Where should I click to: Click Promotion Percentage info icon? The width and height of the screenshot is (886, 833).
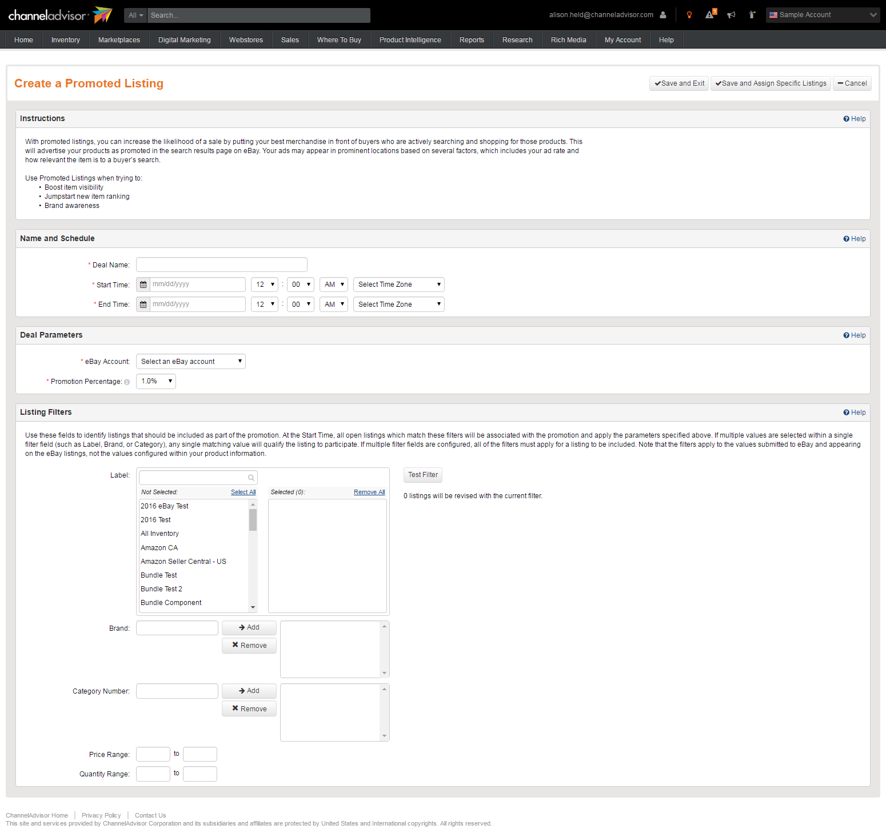pos(127,382)
